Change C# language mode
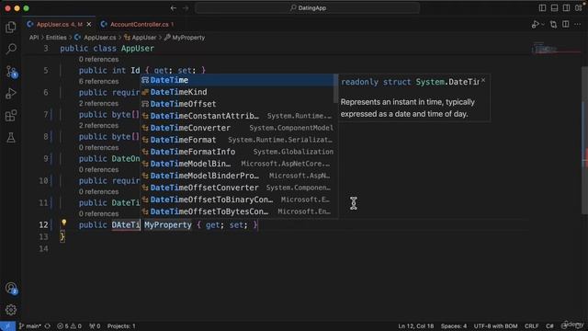Viewport: 588px width, 331px height. pyautogui.click(x=549, y=326)
